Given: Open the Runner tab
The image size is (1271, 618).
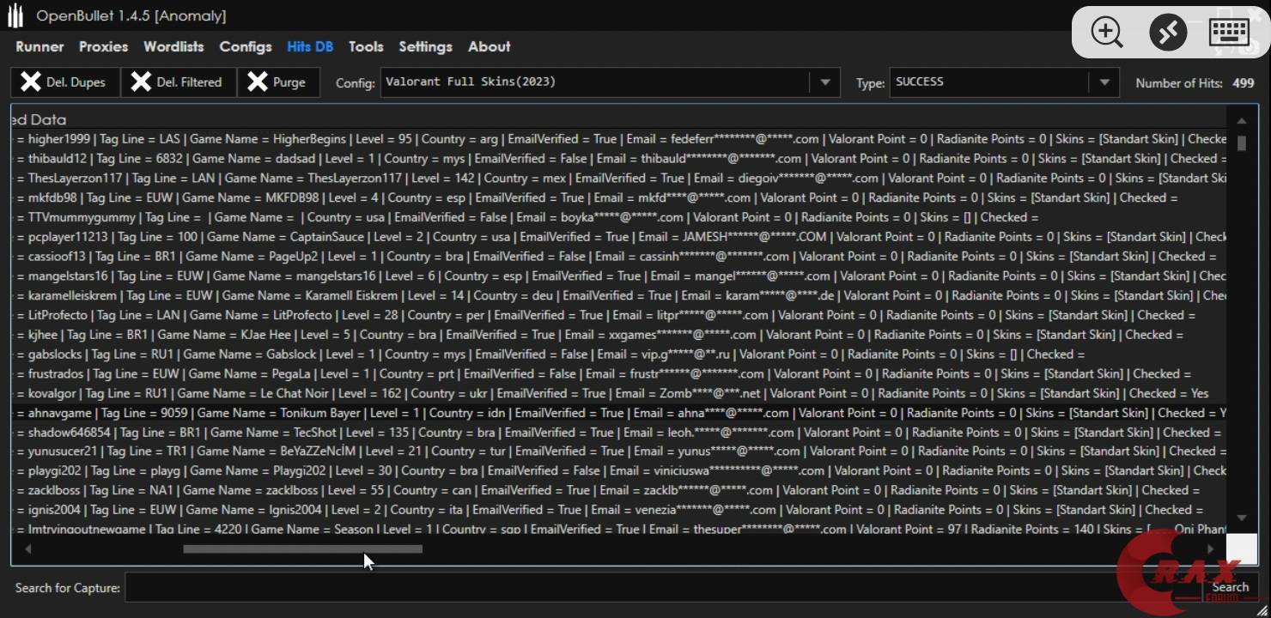Looking at the screenshot, I should coord(40,47).
